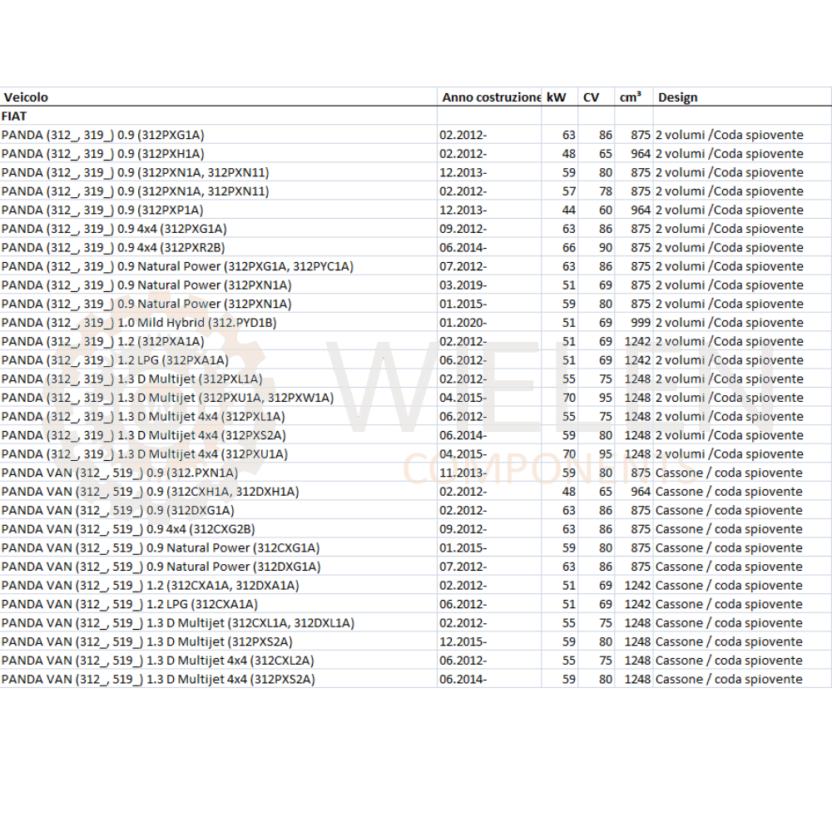The image size is (832, 832).
Task: Click Design cell of Mild Hybrid row
Action: [x=742, y=323]
